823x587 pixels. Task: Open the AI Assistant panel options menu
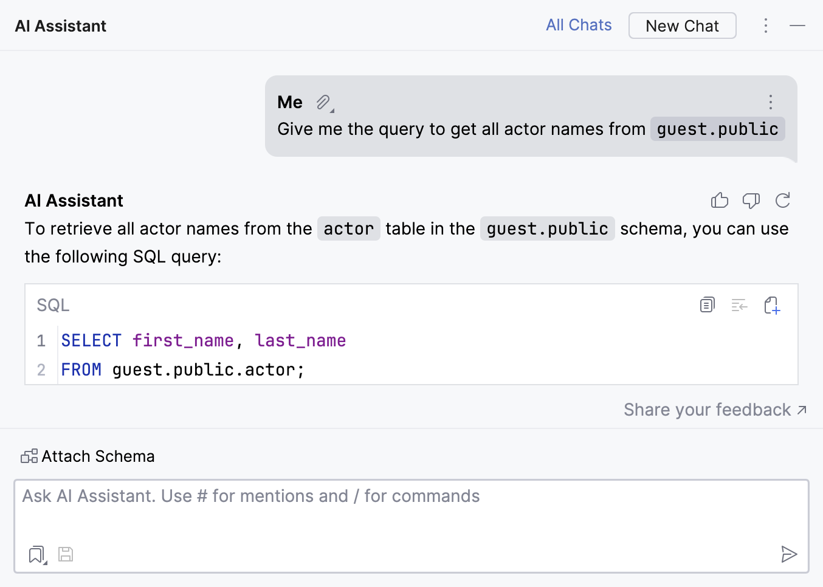(766, 26)
